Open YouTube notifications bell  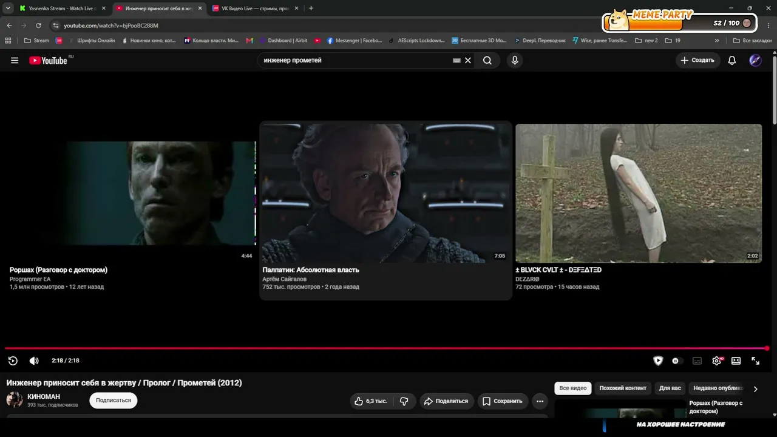tap(732, 61)
